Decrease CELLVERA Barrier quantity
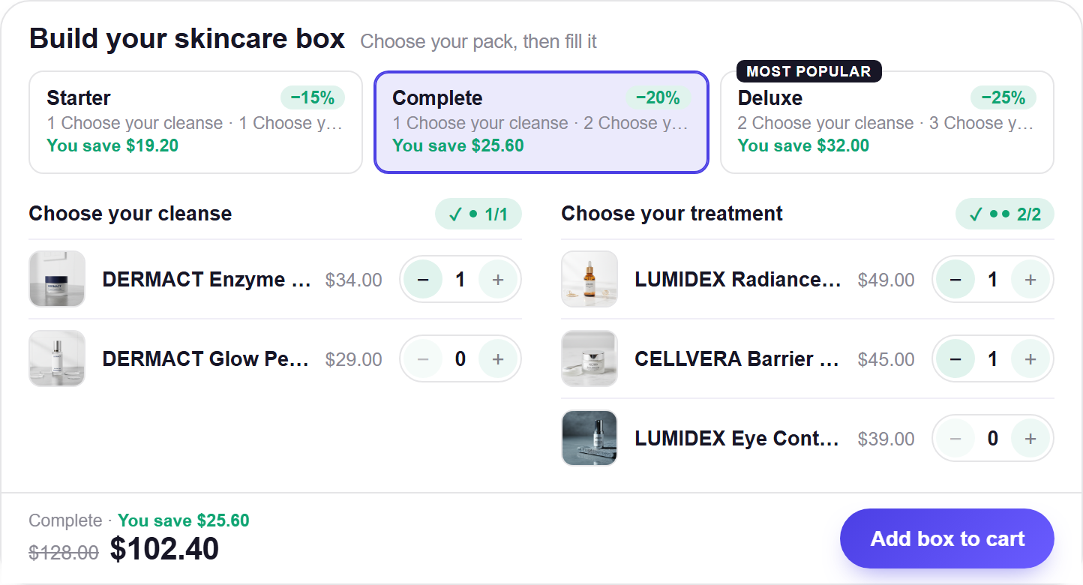Image resolution: width=1083 pixels, height=585 pixels. click(955, 359)
